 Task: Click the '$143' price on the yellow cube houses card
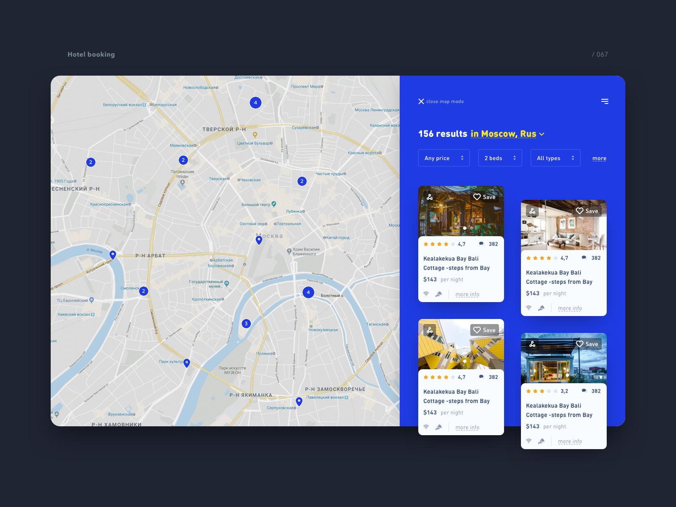[x=430, y=412]
